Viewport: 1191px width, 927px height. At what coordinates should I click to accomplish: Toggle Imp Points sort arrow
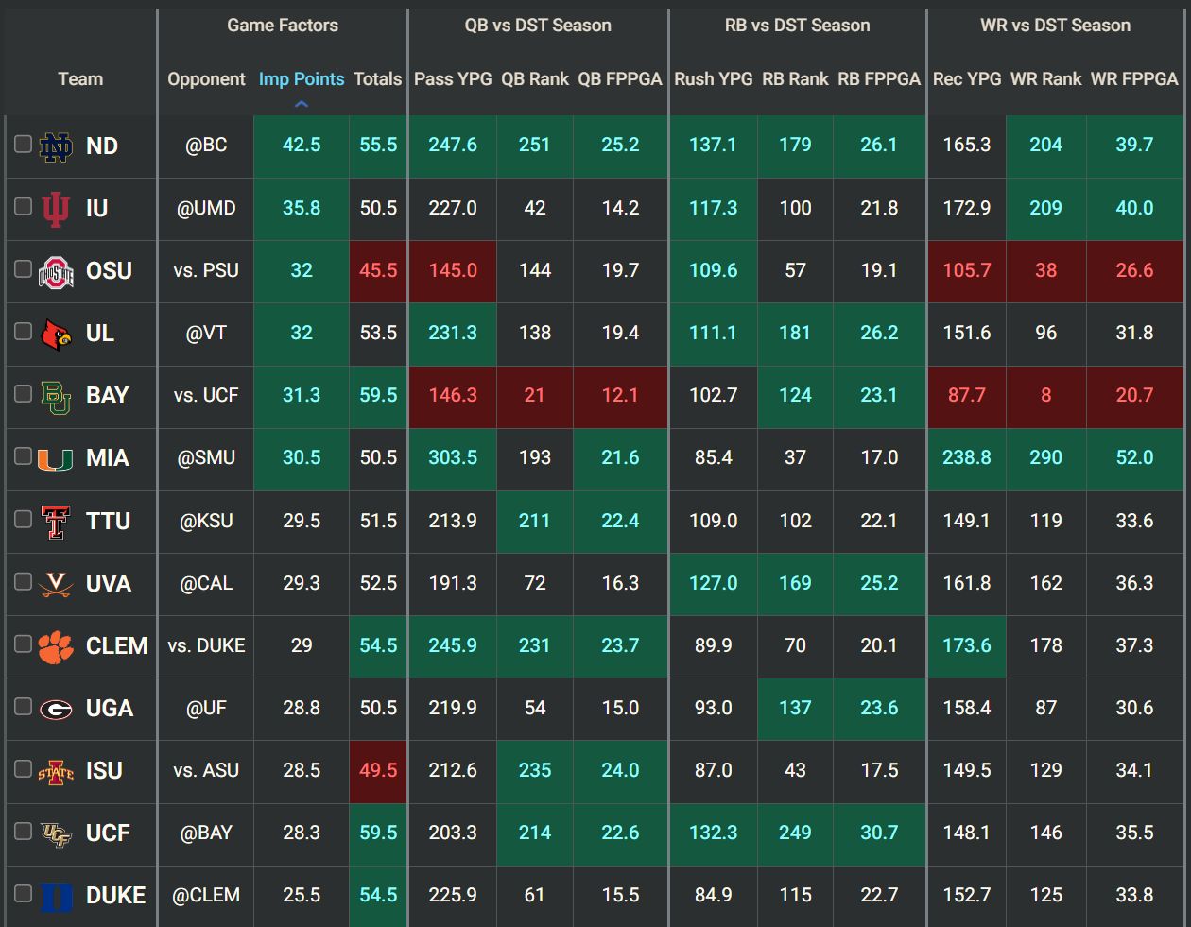[x=302, y=104]
